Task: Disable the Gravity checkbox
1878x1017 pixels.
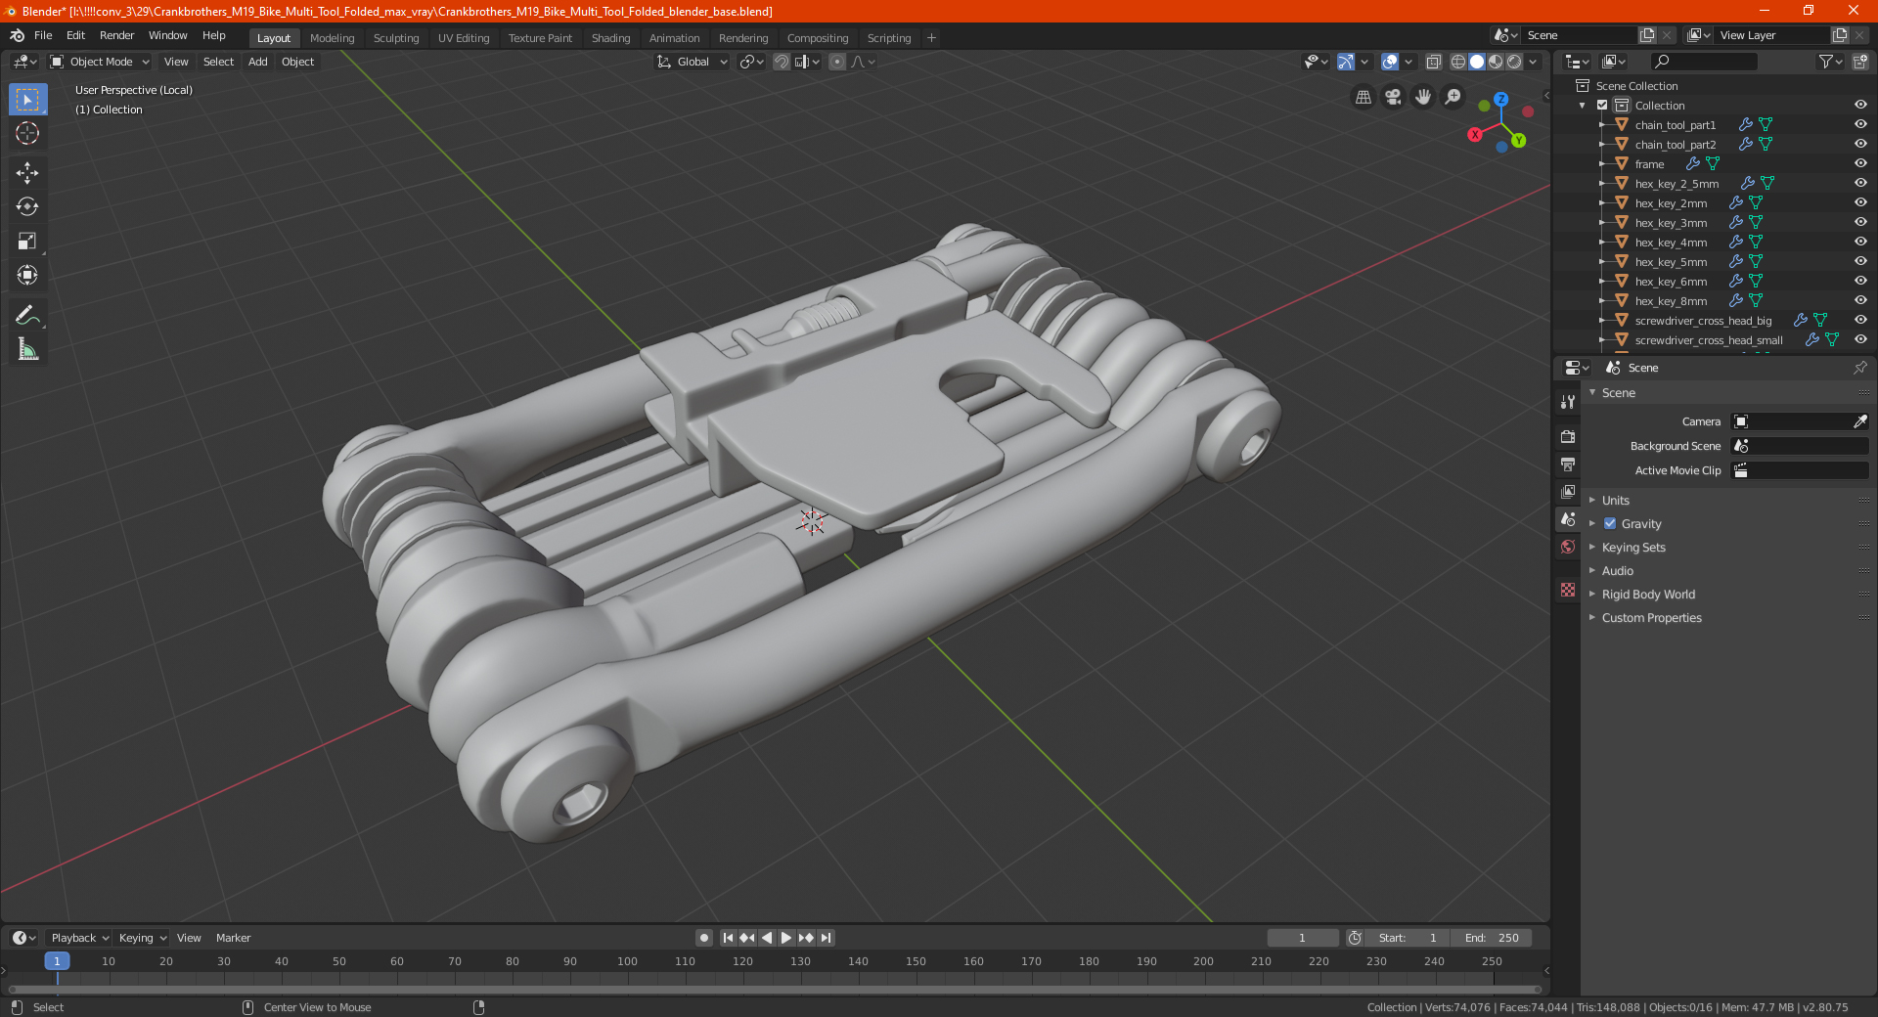Action: coord(1610,523)
